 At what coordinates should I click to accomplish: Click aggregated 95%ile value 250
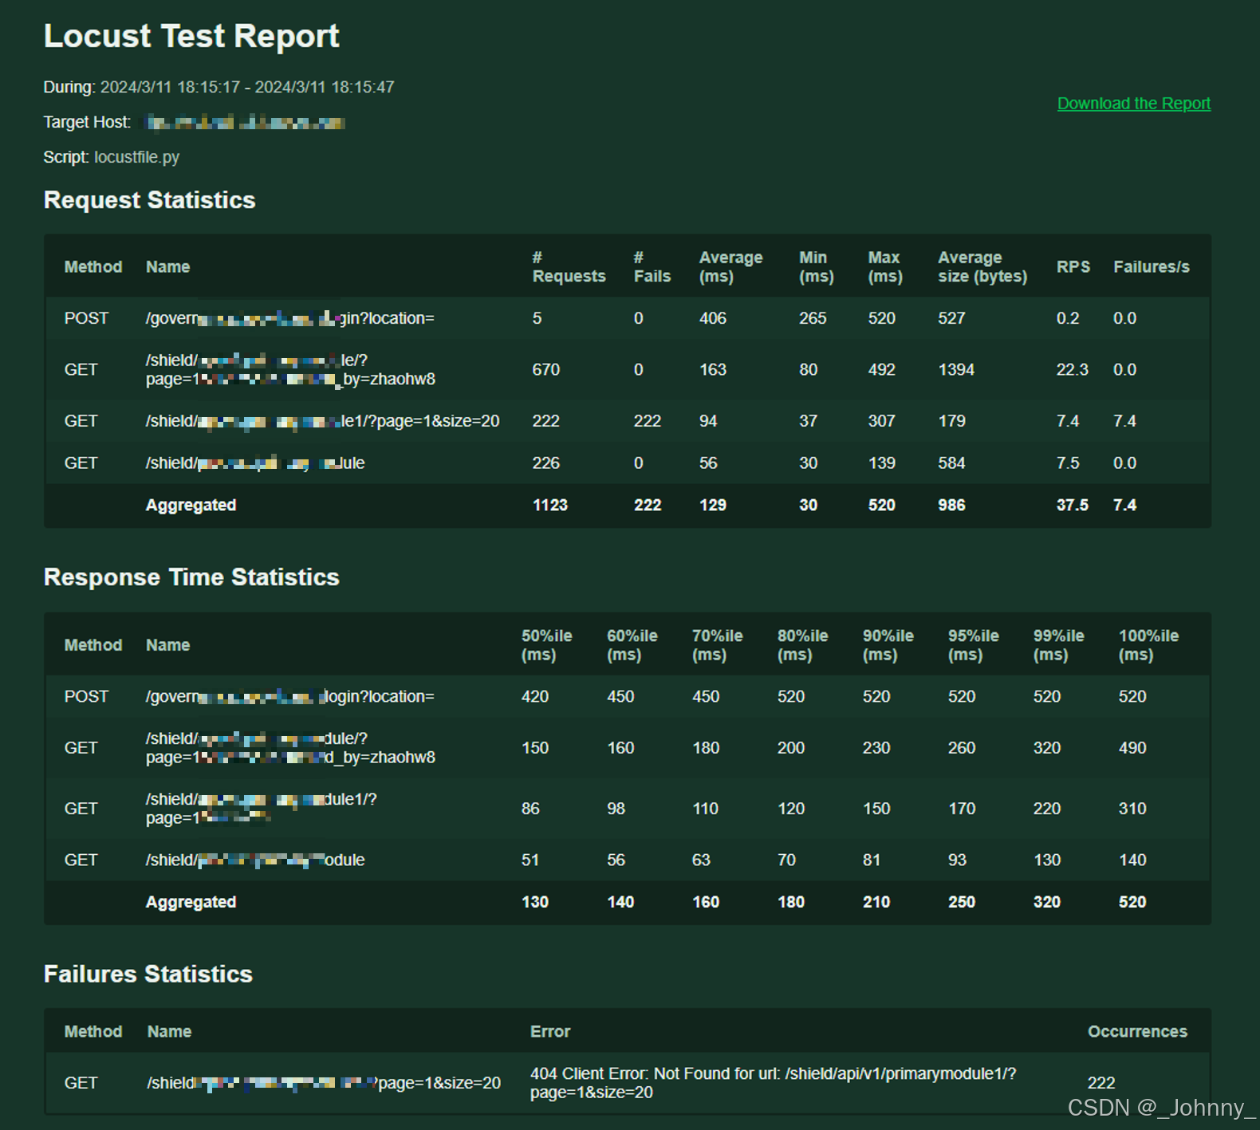(962, 903)
